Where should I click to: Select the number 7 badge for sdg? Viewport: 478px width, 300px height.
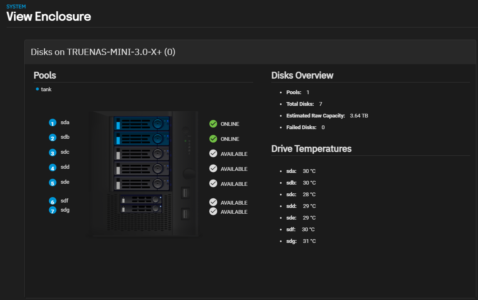point(53,210)
